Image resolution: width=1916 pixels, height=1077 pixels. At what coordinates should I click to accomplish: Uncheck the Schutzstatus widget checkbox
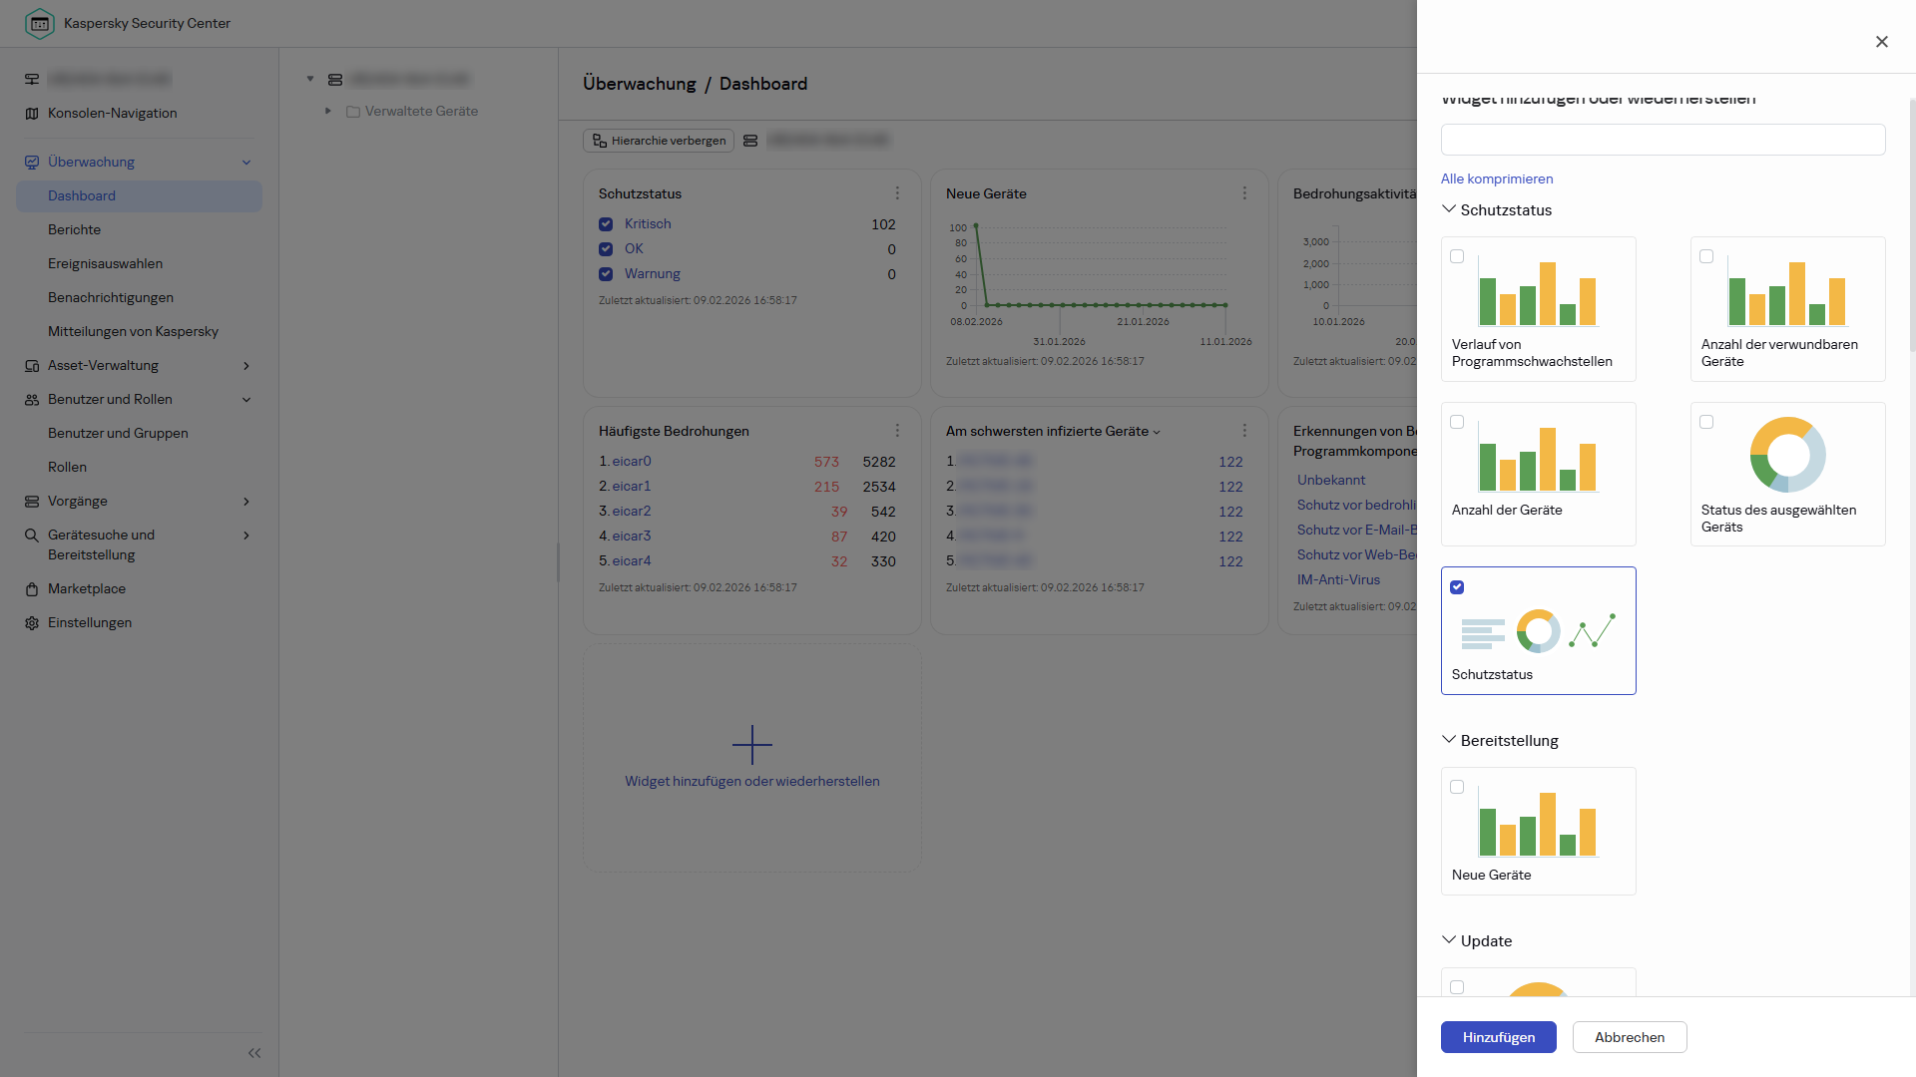(1457, 587)
